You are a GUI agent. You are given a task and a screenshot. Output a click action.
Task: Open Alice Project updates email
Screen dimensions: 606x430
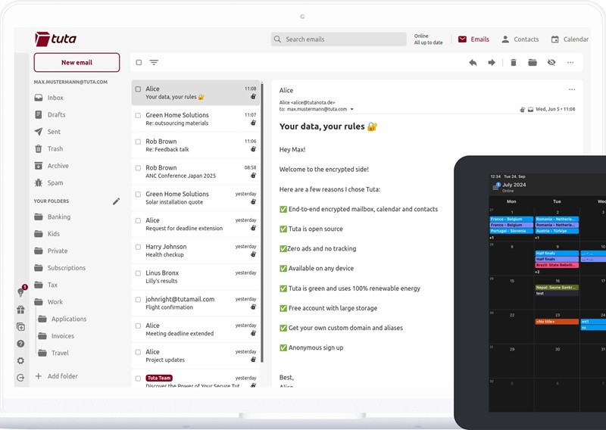(x=195, y=356)
